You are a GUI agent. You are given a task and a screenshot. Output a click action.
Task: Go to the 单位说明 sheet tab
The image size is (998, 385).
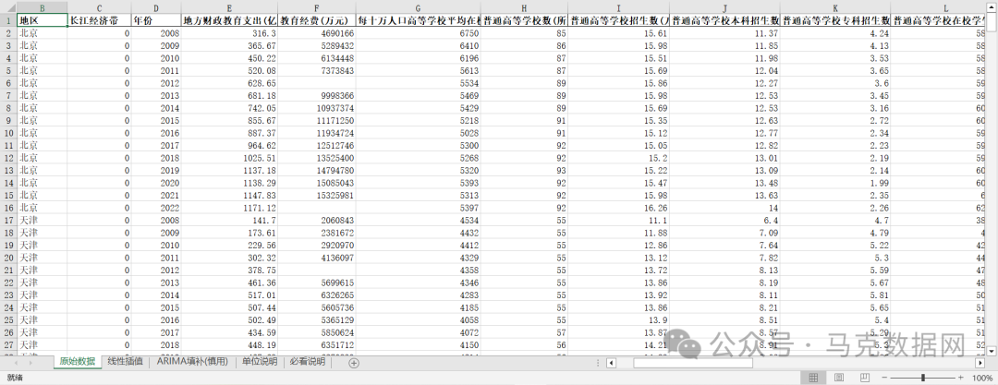click(259, 361)
